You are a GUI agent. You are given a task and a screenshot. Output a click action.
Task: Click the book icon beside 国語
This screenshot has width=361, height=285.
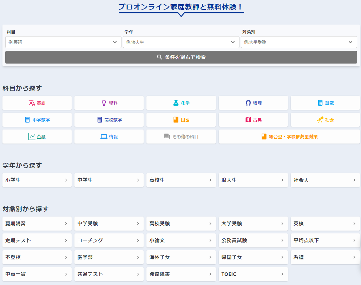click(176, 120)
